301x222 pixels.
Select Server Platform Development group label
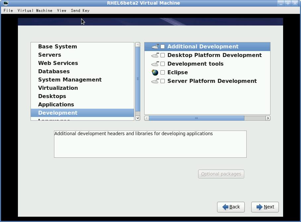pos(212,81)
